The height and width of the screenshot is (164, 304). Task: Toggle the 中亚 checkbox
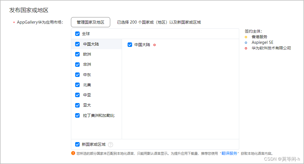(x=77, y=95)
